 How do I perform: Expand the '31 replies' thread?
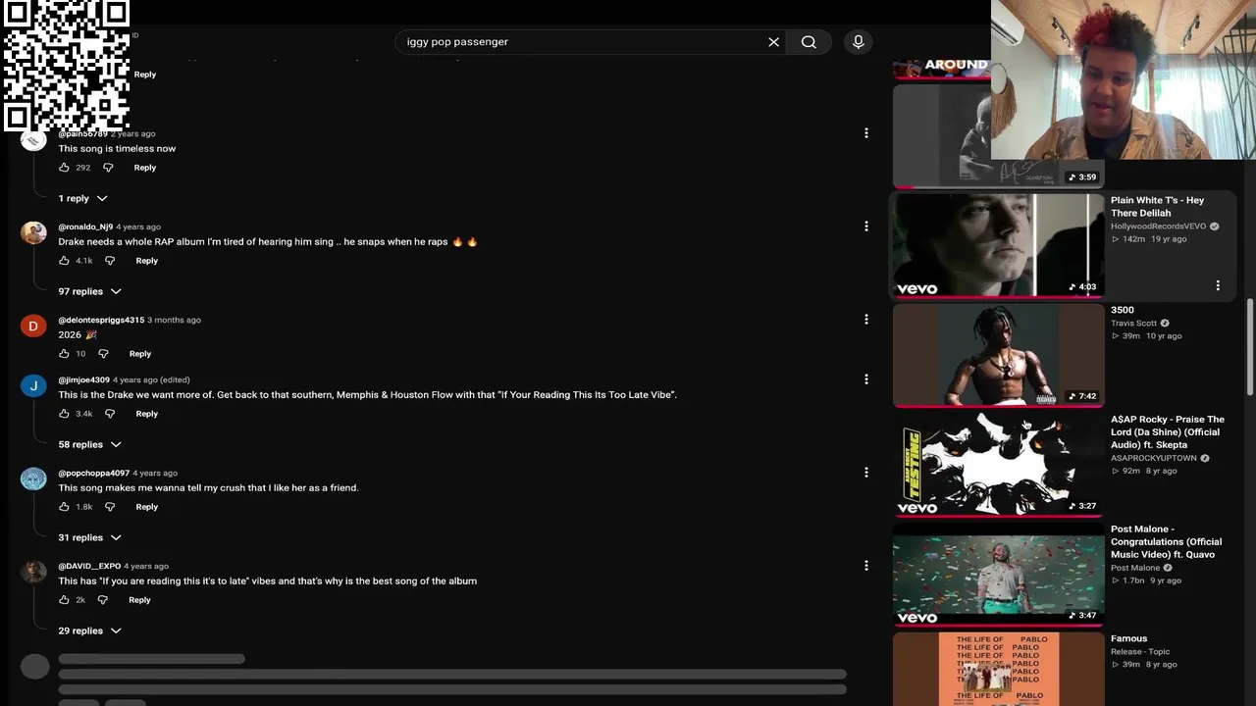[x=89, y=537]
